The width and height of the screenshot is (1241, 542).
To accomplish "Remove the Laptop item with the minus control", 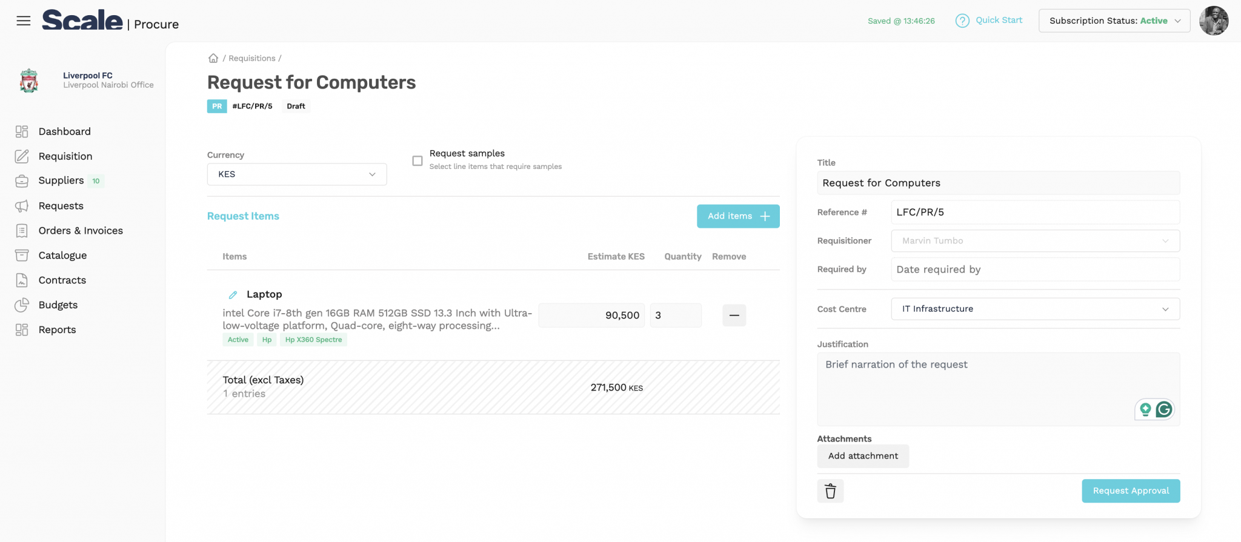I will [734, 315].
